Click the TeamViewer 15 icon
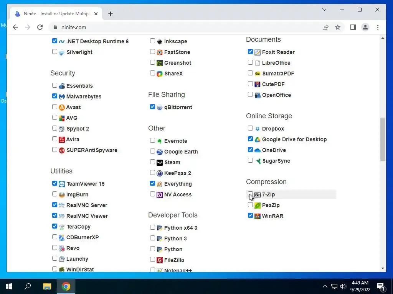Viewport: 393px width, 294px height. tap(62, 184)
